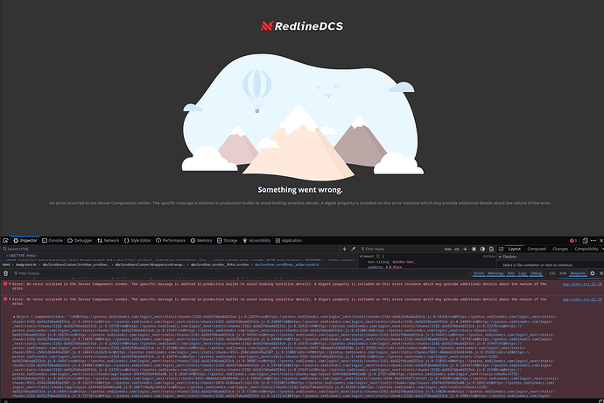Click the element rule selector highlighter icon
This screenshot has height=403, width=604.
tap(378, 256)
